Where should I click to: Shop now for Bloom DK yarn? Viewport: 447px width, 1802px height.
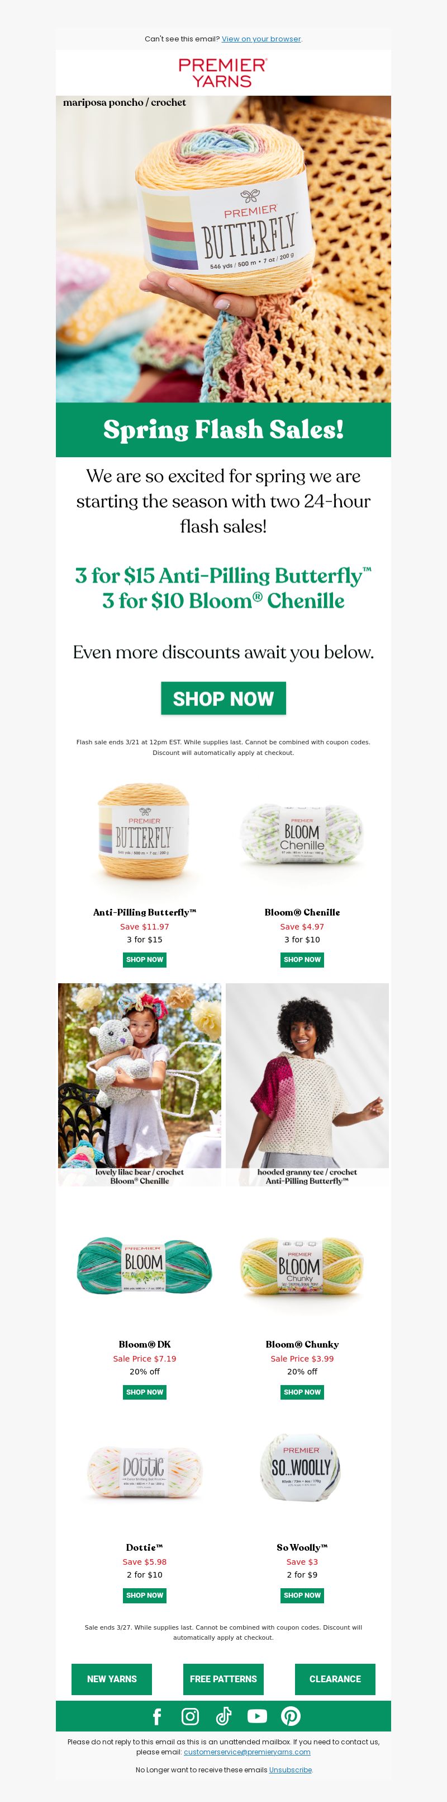[145, 1392]
